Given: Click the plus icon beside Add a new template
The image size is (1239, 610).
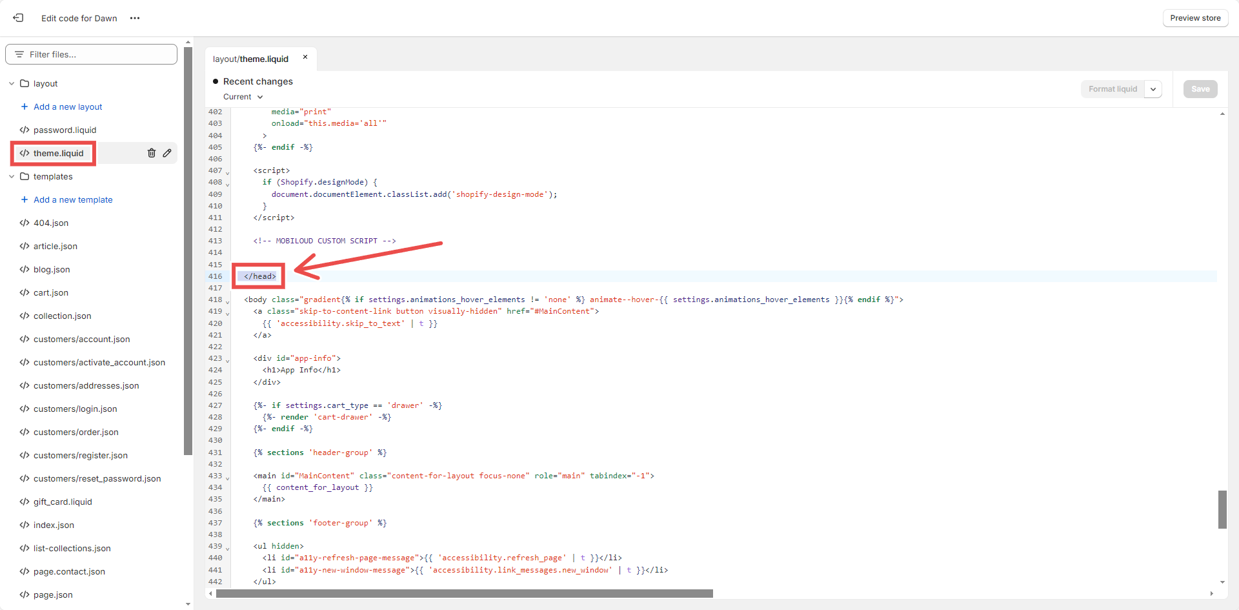Looking at the screenshot, I should point(25,199).
